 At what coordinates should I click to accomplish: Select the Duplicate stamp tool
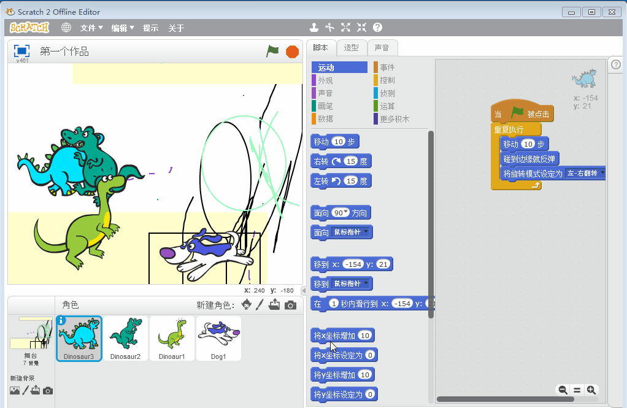tap(314, 28)
